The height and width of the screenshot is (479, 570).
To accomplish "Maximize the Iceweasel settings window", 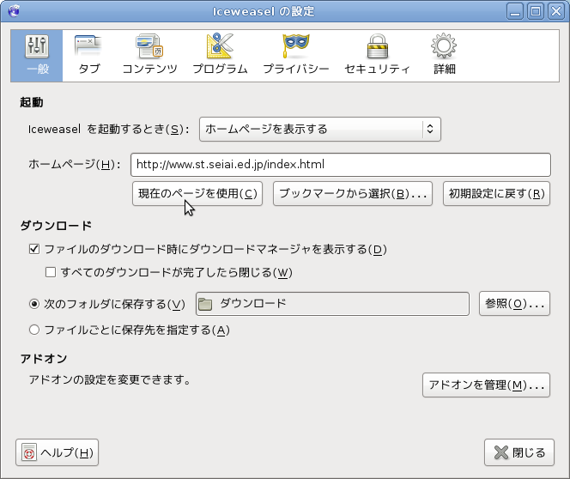I will 536,11.
